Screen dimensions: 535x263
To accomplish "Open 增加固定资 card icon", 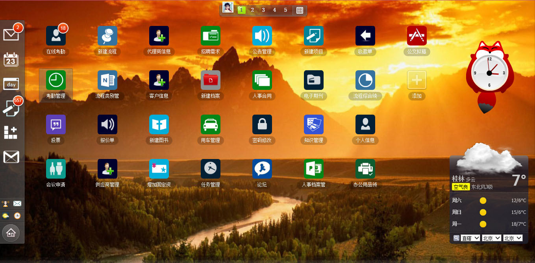I will click(159, 169).
